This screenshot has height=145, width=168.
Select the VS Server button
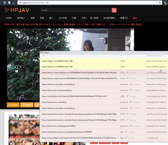(13, 105)
